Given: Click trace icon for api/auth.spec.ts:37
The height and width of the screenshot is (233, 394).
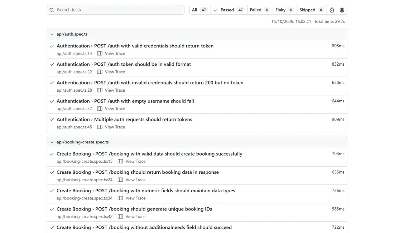Looking at the screenshot, I should tap(100, 108).
